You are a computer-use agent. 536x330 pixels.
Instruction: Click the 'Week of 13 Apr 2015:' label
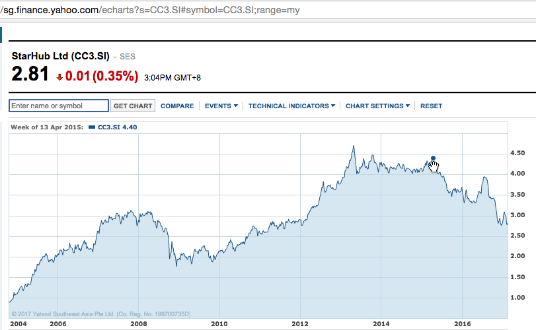[47, 127]
